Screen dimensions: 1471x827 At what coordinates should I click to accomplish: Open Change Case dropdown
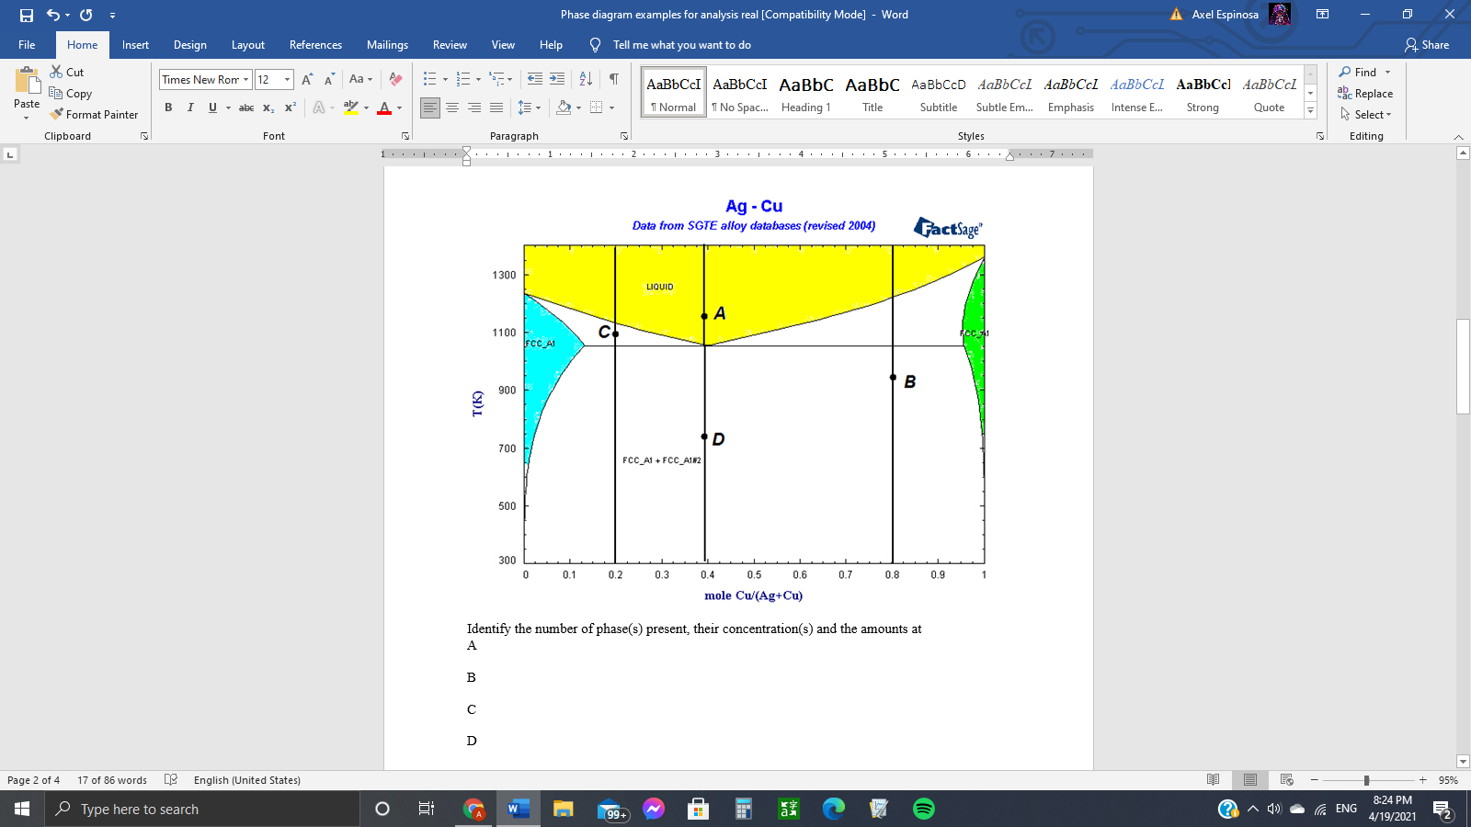point(360,79)
